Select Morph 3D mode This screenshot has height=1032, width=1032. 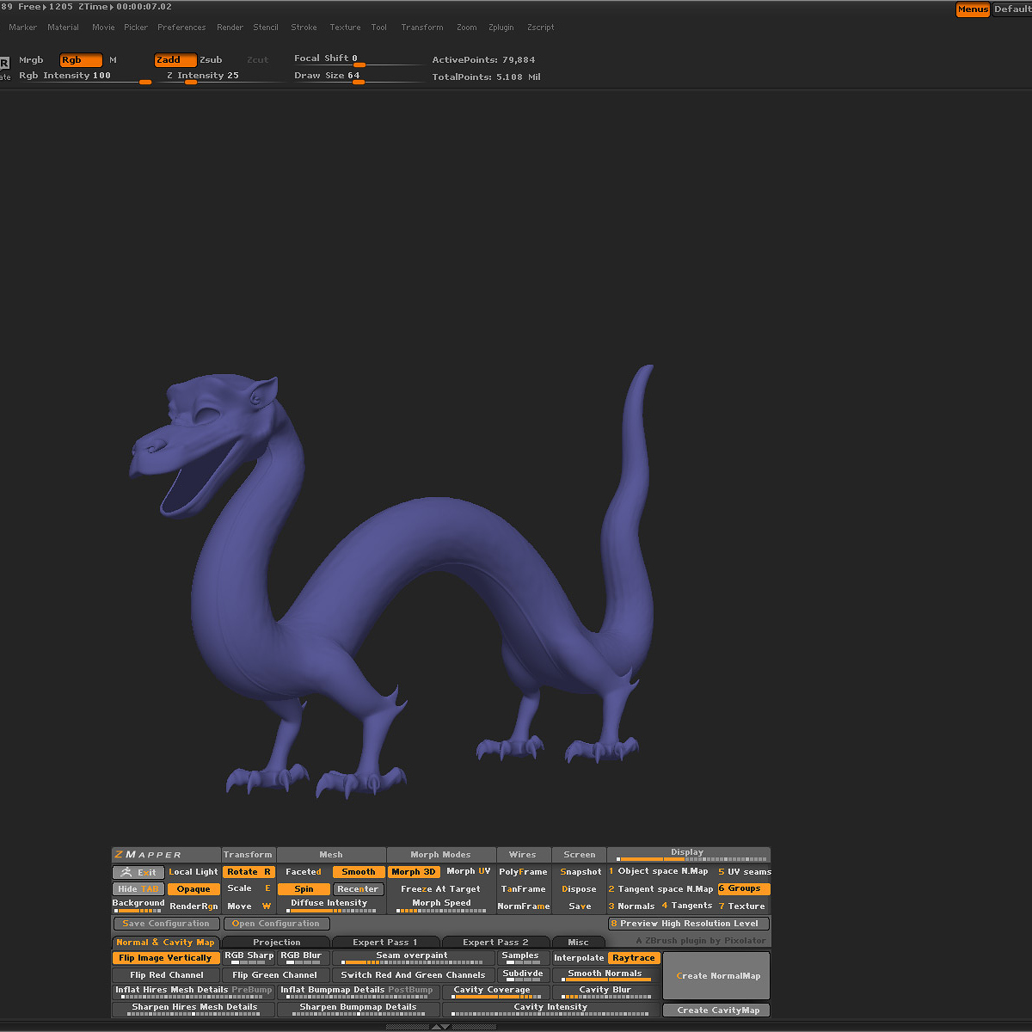click(x=414, y=872)
